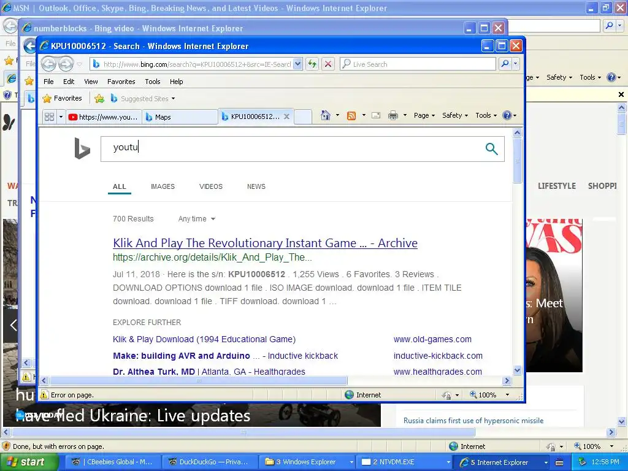Open the tab list dropdown arrow
The height and width of the screenshot is (471, 628).
[61, 117]
